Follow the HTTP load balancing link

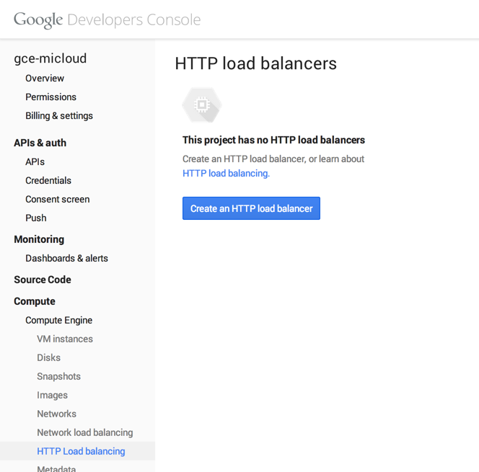click(226, 173)
